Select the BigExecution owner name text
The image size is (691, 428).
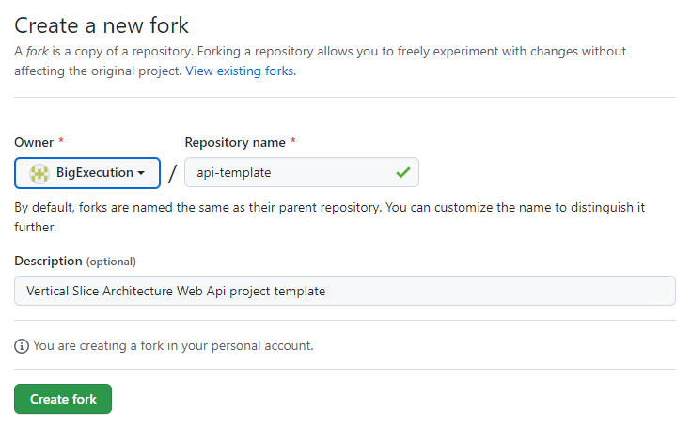[x=95, y=173]
